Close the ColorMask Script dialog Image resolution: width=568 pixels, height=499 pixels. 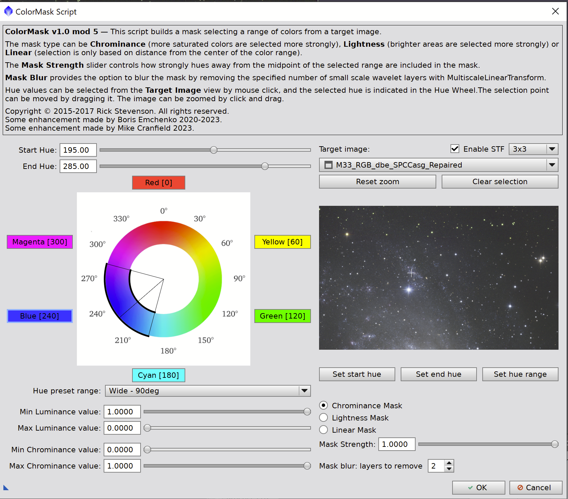click(555, 11)
